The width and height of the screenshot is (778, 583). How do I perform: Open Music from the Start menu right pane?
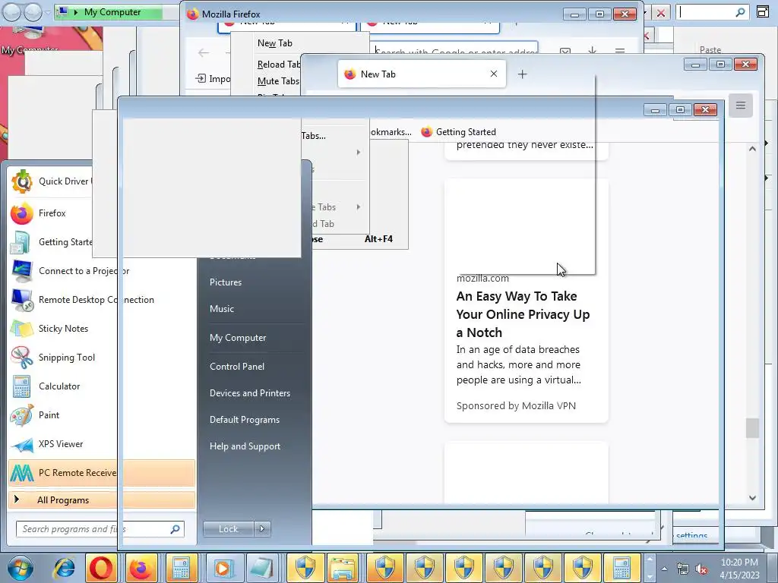(x=221, y=309)
